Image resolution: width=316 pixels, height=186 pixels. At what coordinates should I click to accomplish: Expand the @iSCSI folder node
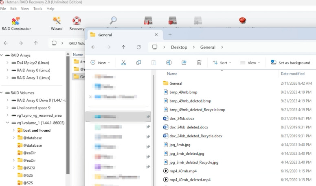point(14,168)
